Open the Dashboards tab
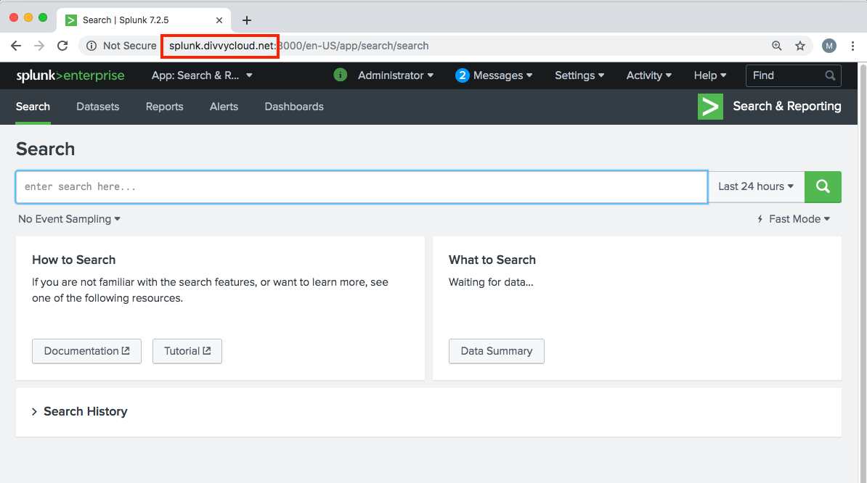Screen dimensions: 867x483 tap(294, 107)
